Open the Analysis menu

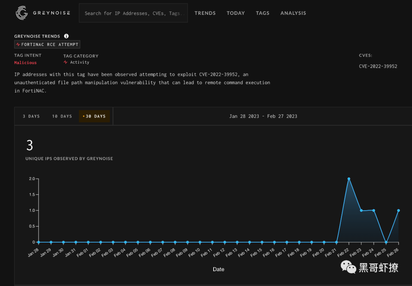point(293,13)
